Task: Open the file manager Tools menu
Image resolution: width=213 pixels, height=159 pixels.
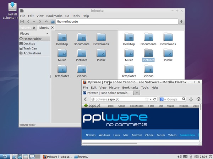Action: point(76,16)
